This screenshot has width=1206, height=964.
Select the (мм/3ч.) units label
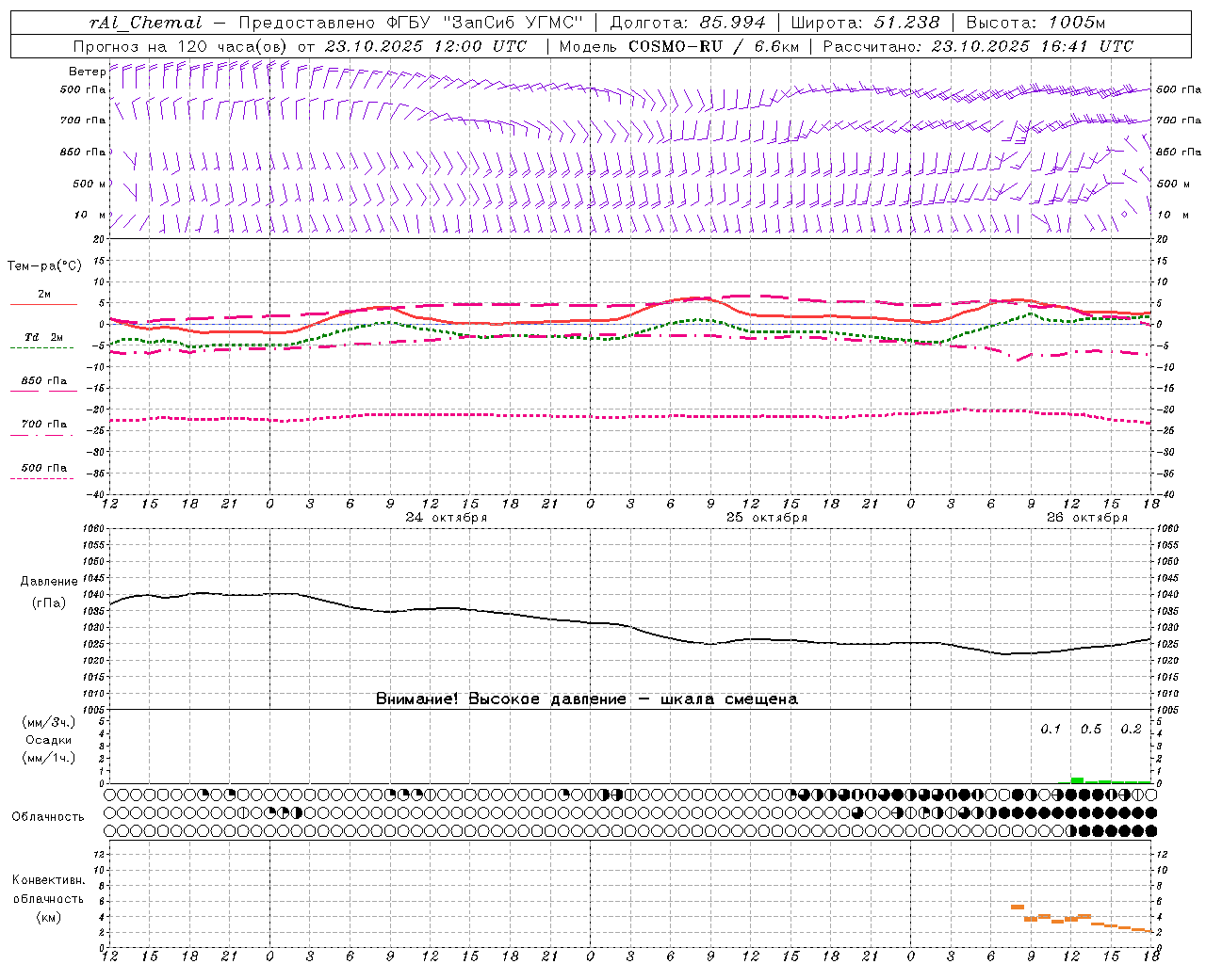(49, 722)
